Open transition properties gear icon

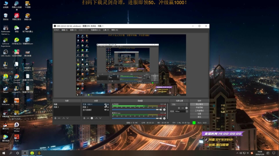click(186, 108)
